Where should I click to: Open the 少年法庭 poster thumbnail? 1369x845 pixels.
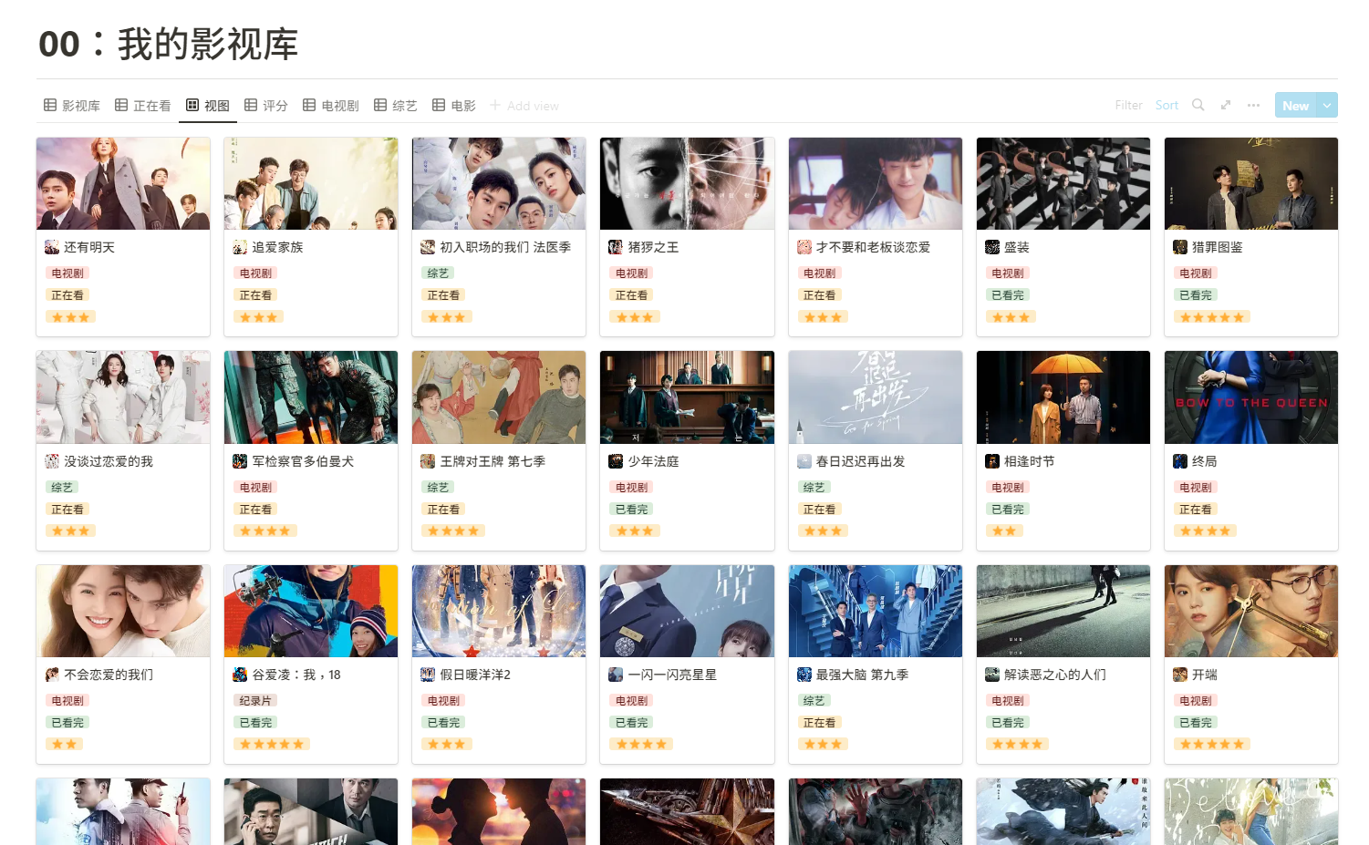(x=687, y=397)
